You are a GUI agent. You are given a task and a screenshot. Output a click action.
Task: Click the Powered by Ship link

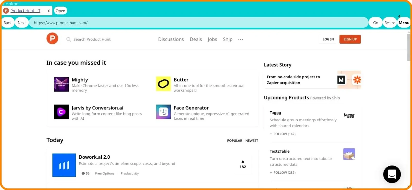point(325,98)
